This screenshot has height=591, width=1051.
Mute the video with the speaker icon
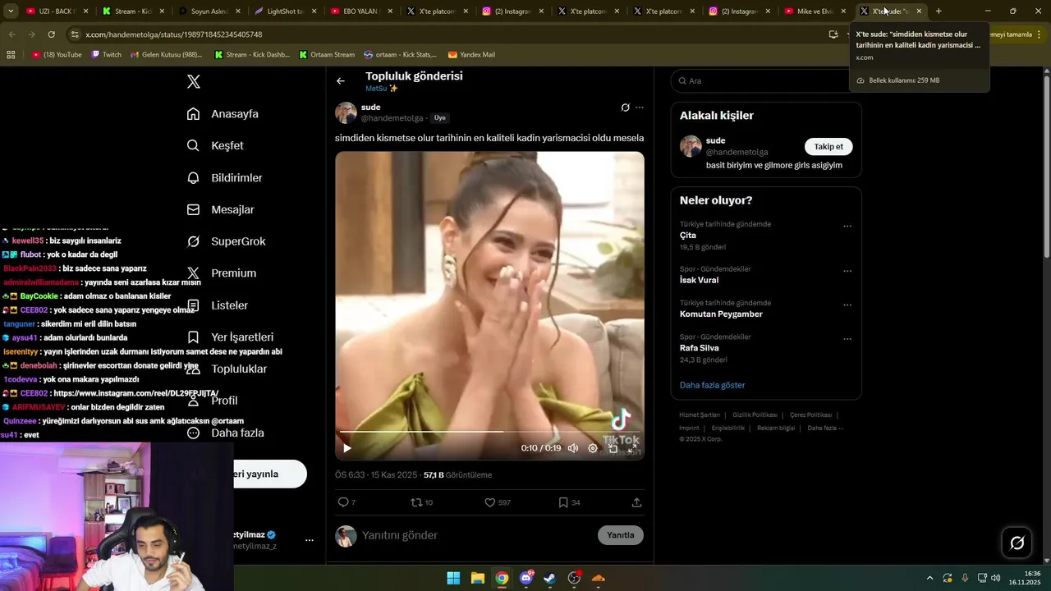pyautogui.click(x=573, y=448)
